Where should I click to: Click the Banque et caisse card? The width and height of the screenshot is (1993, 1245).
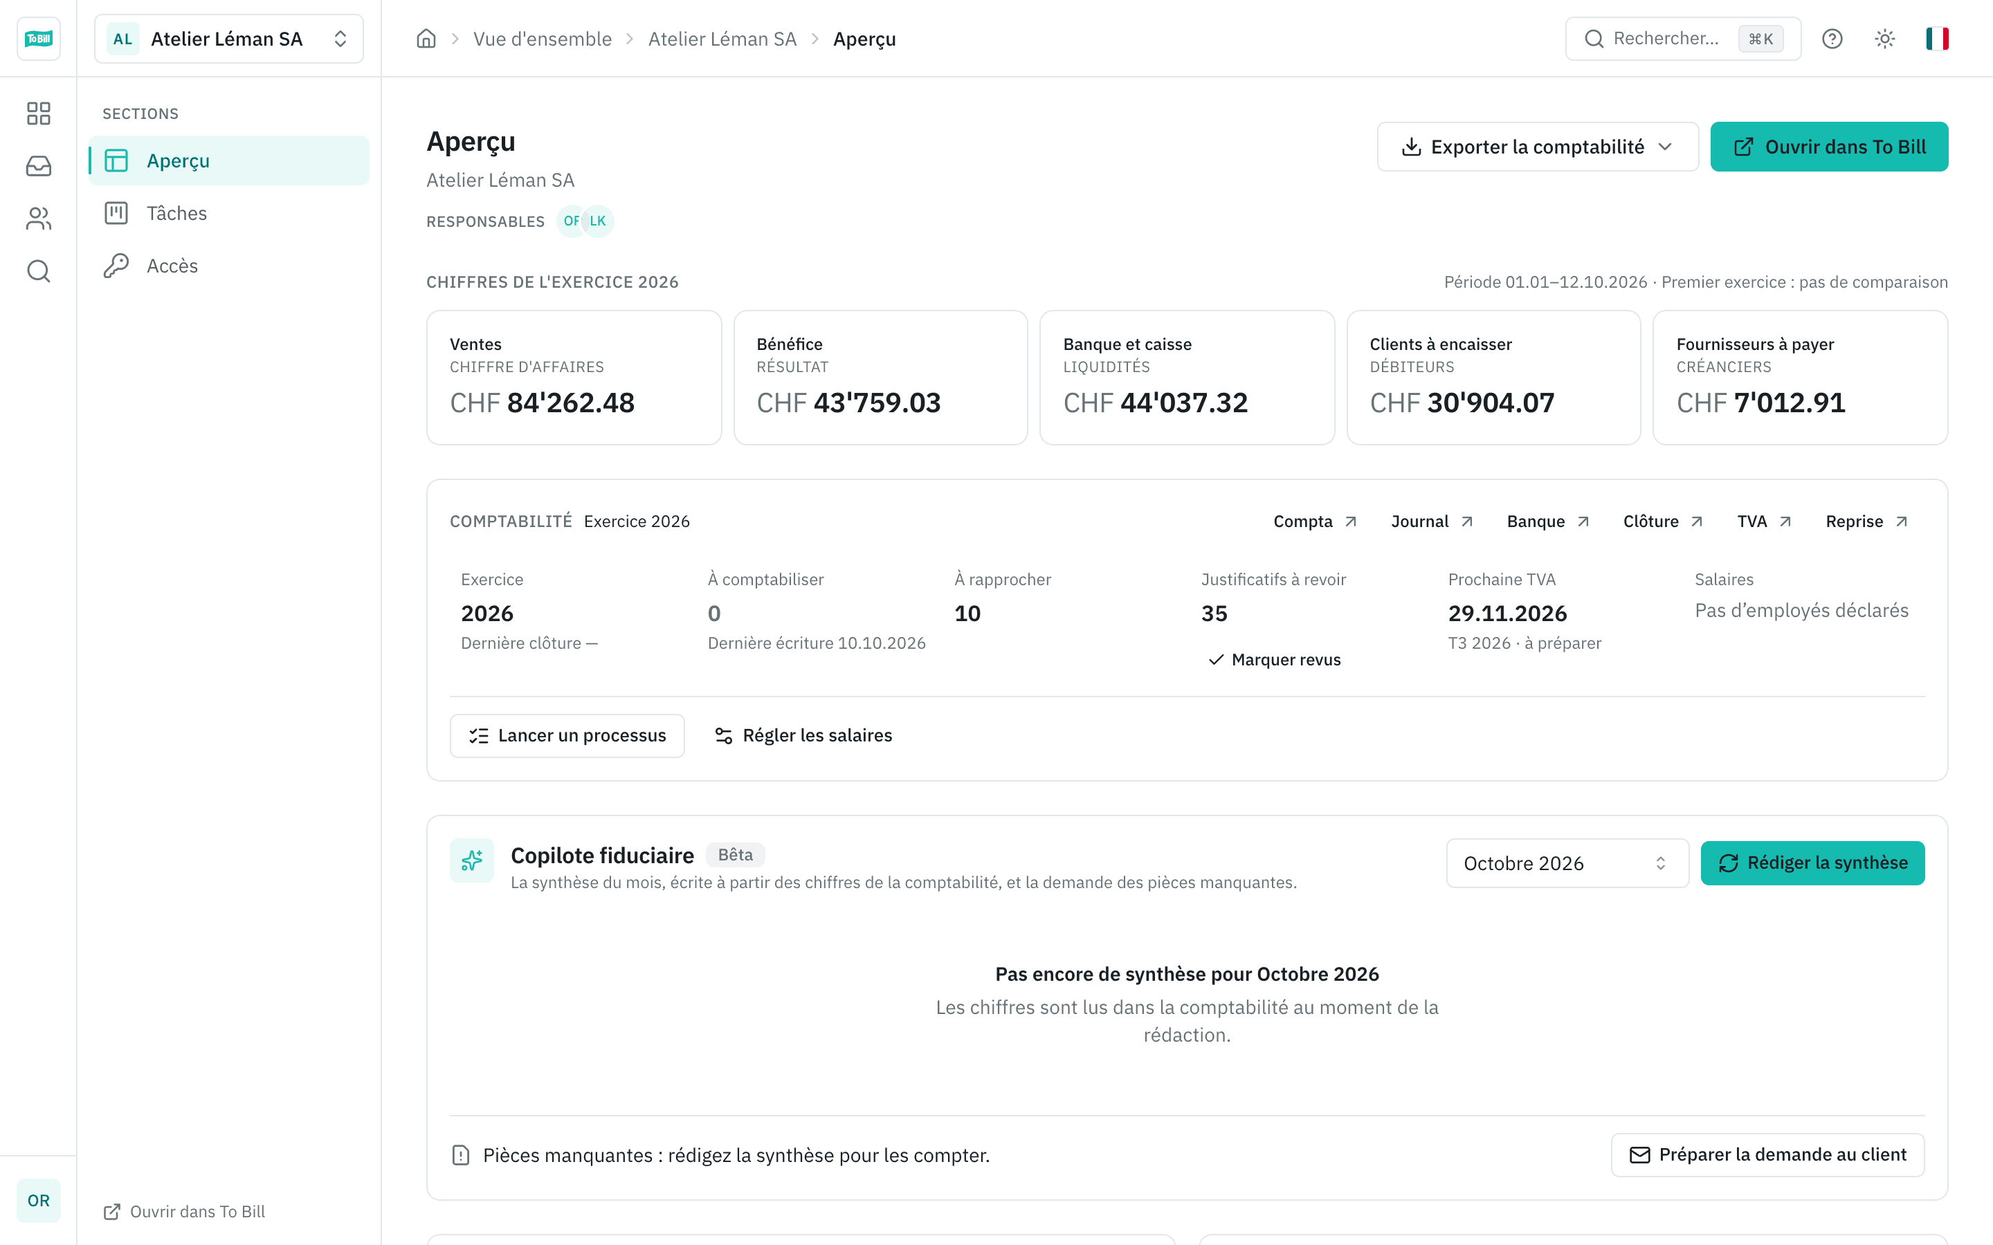pyautogui.click(x=1187, y=377)
